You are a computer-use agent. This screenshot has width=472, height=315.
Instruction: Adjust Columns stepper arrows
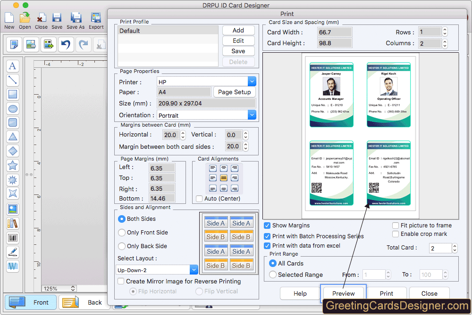[x=445, y=43]
